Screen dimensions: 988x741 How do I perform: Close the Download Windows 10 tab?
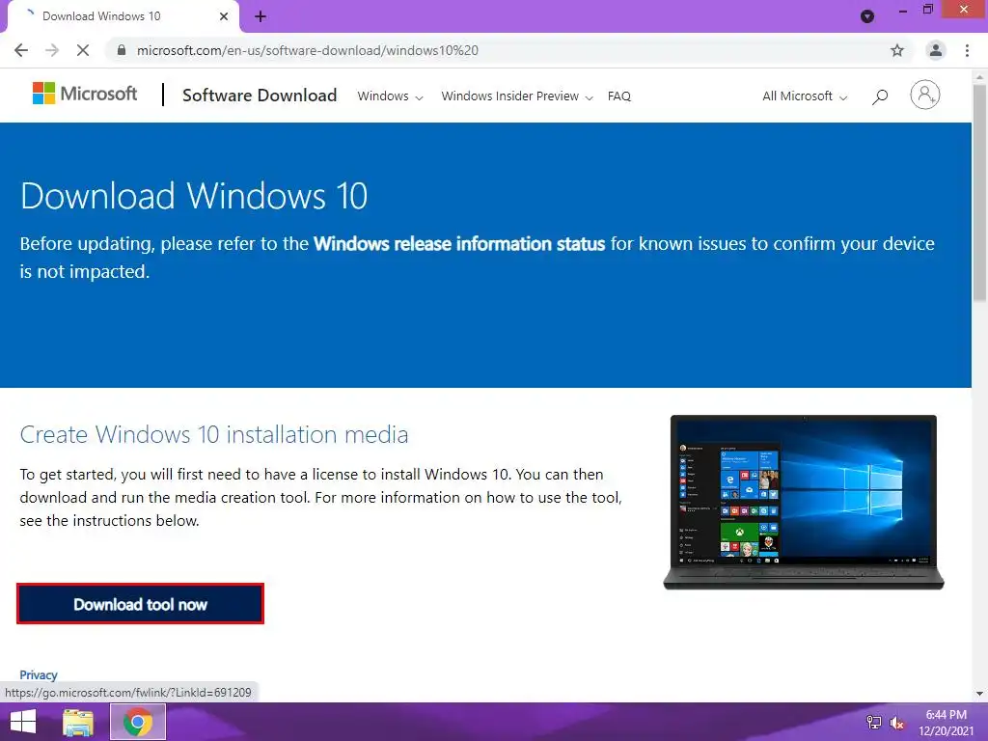point(224,16)
